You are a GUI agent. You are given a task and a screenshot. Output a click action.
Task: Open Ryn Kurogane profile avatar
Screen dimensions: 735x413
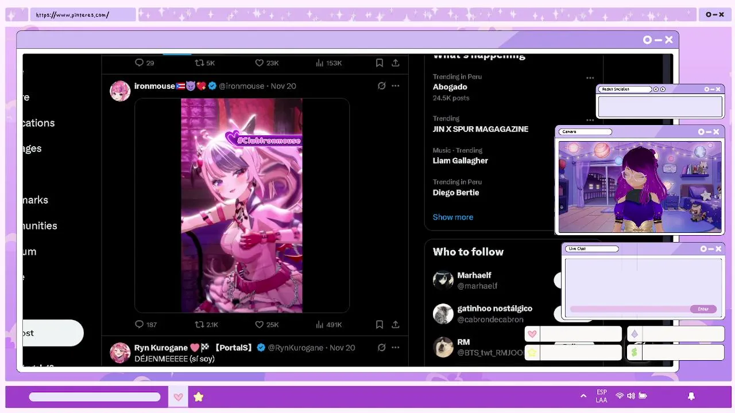click(x=120, y=353)
